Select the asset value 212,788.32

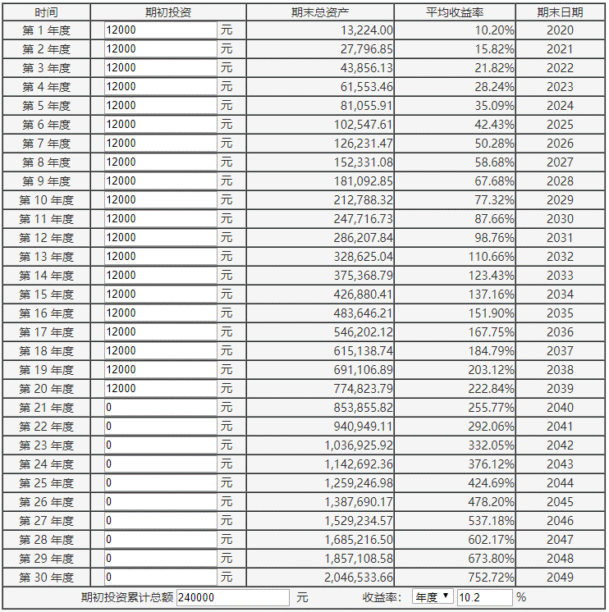(364, 200)
